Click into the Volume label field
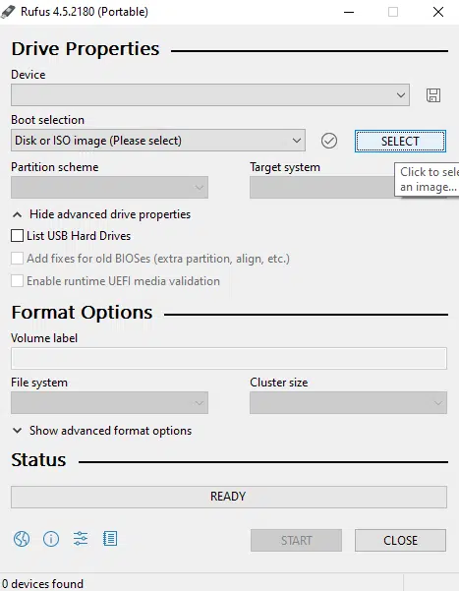The height and width of the screenshot is (591, 459). [x=229, y=358]
